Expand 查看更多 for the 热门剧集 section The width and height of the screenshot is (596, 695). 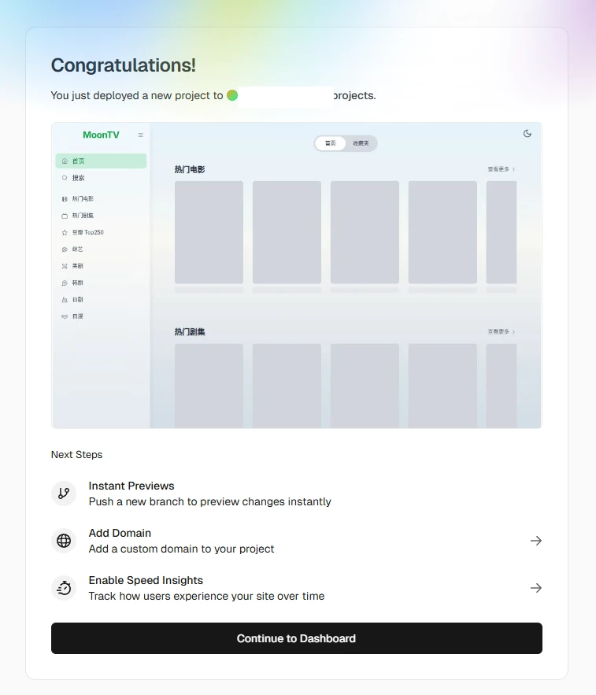point(501,332)
